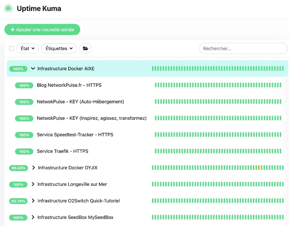Open the Uptime Kuma title link

[39, 8]
